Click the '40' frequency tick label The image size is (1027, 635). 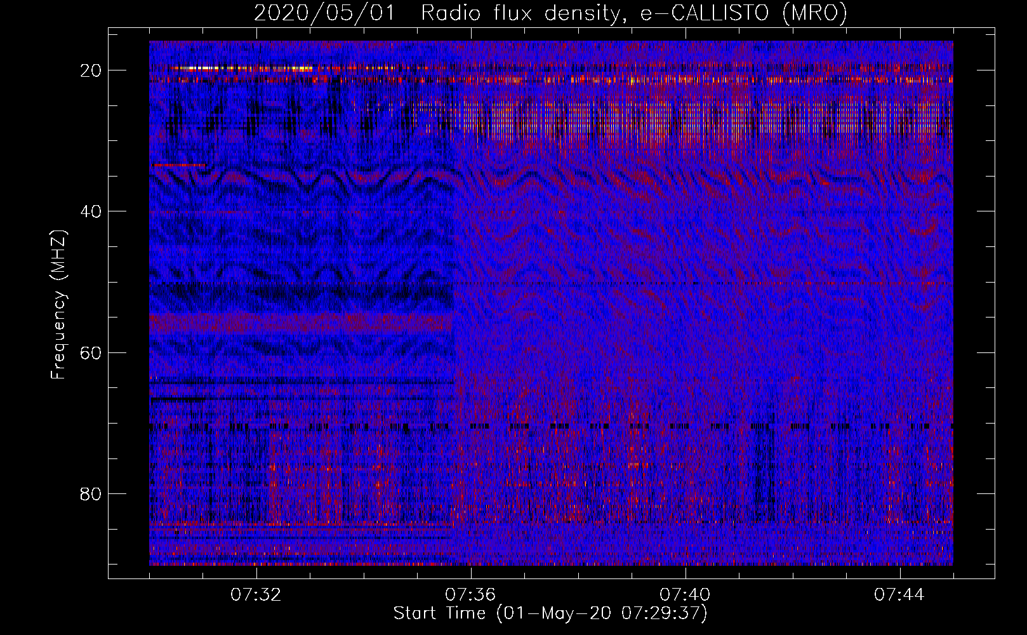point(91,211)
